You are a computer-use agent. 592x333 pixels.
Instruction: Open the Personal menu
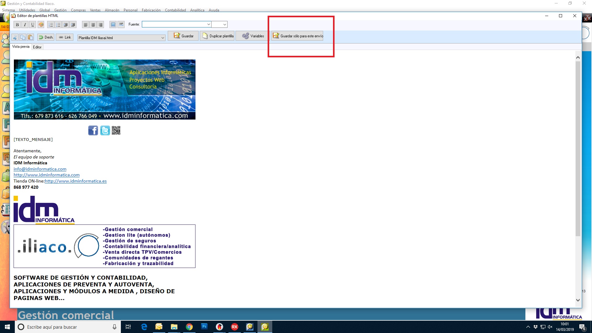click(130, 10)
